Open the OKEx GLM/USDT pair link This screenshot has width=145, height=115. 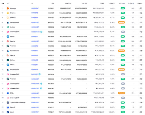tap(35, 93)
